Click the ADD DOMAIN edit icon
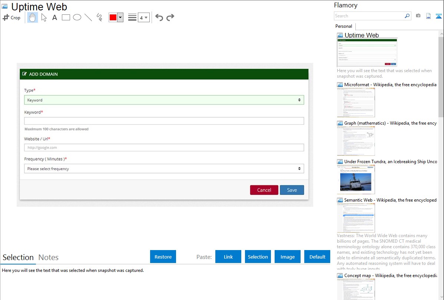 click(x=24, y=74)
